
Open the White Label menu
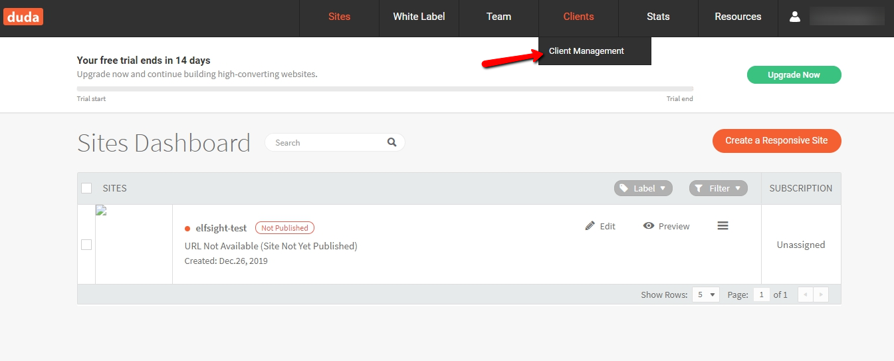coord(419,18)
